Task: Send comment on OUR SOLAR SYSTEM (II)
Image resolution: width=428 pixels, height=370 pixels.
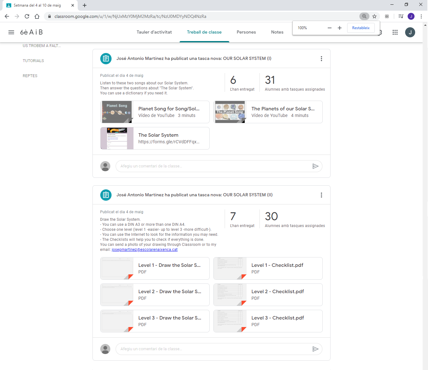Action: (315, 349)
